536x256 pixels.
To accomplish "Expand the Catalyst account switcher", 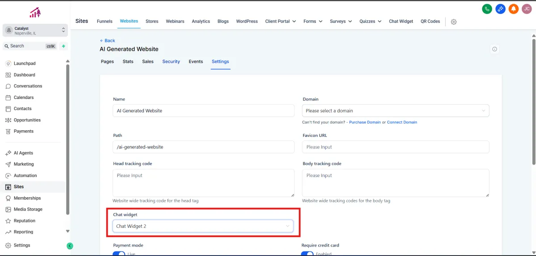I will [35, 30].
